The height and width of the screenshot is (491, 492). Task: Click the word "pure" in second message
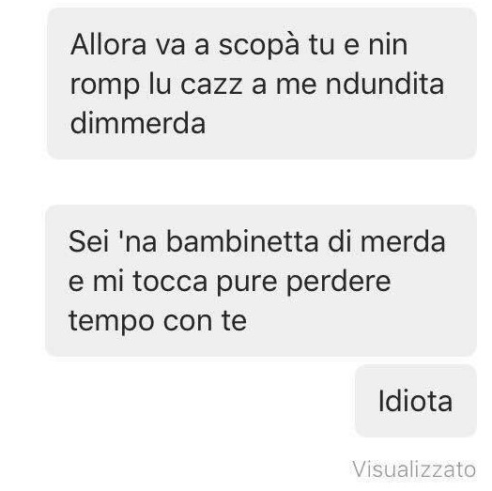[247, 283]
